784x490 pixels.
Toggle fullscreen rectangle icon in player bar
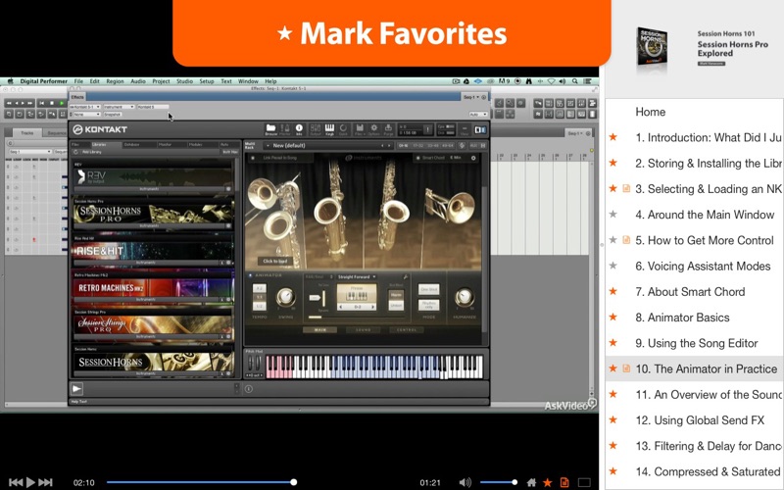click(x=584, y=482)
